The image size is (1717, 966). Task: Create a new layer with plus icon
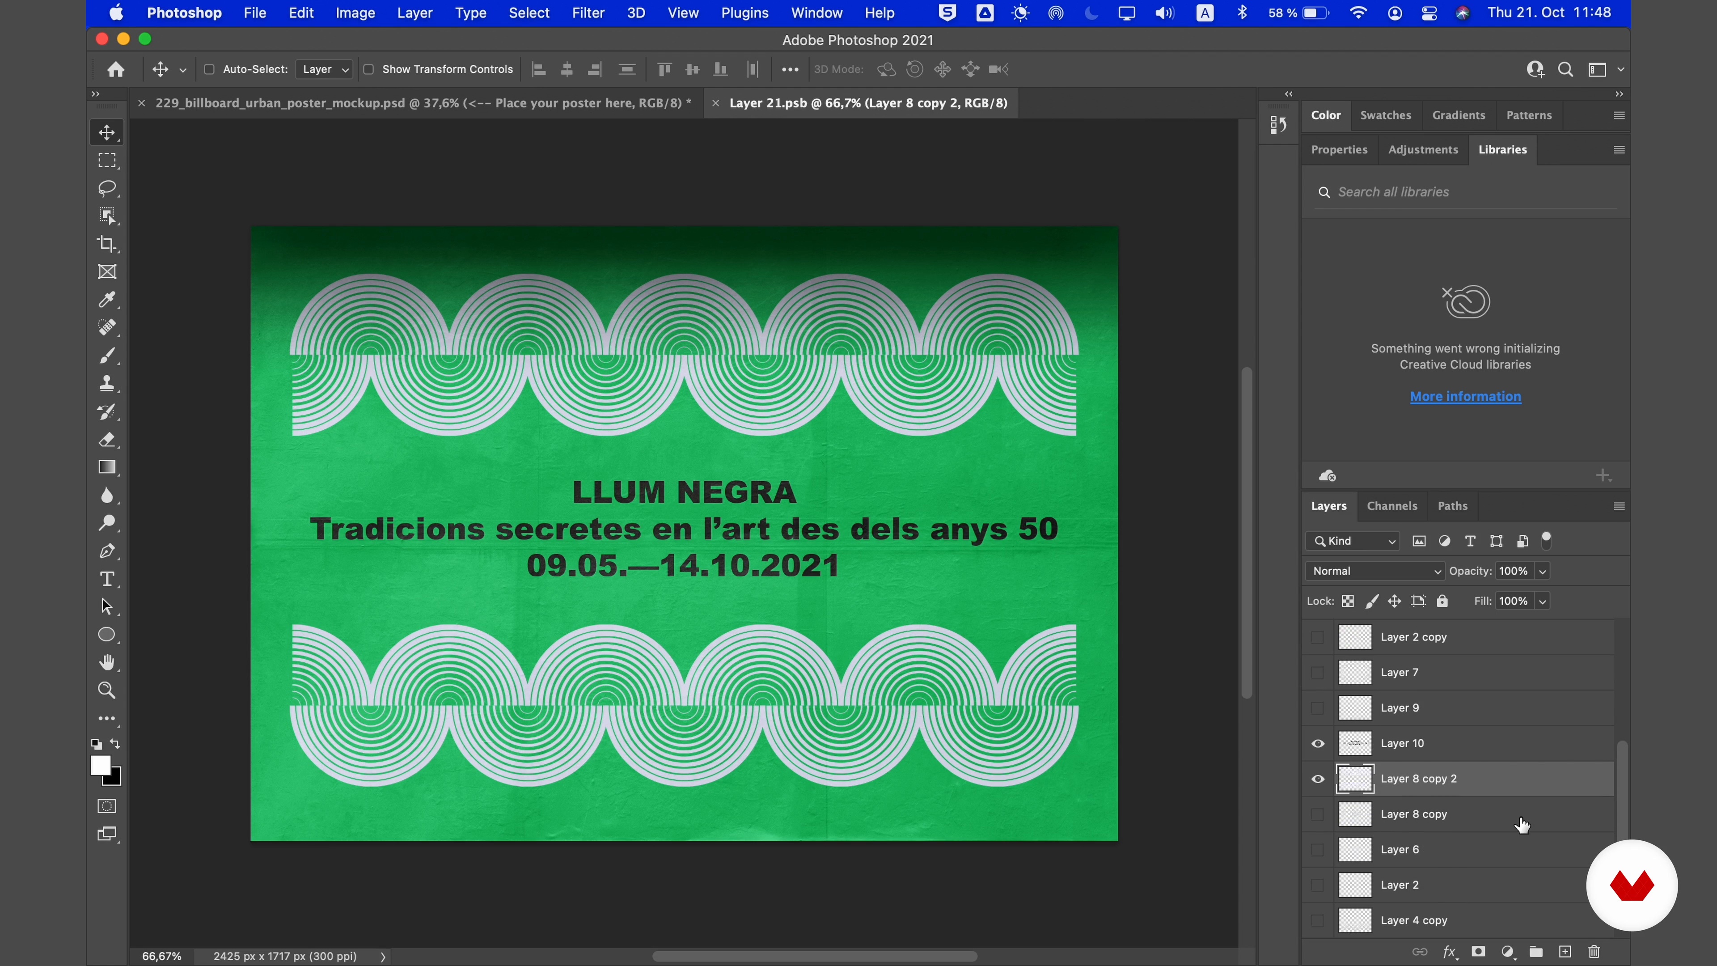[x=1565, y=951]
